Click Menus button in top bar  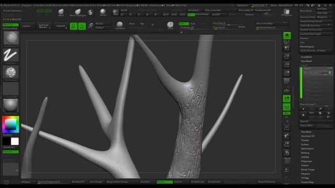274,6
